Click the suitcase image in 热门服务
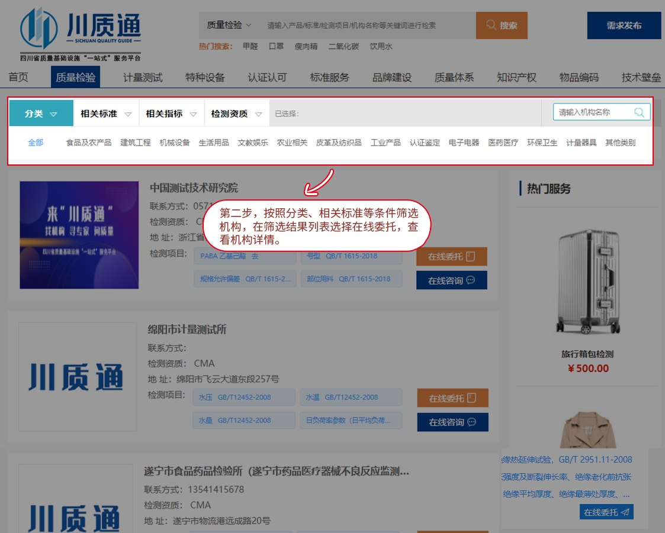This screenshot has height=533, width=665. click(588, 282)
